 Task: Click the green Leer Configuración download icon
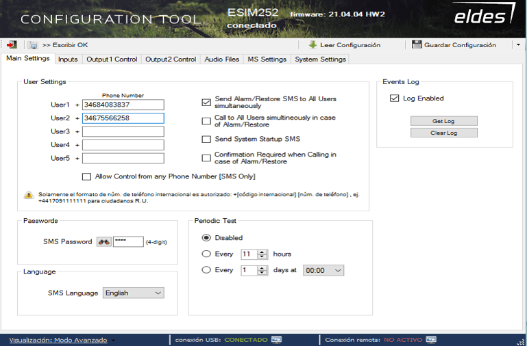312,44
